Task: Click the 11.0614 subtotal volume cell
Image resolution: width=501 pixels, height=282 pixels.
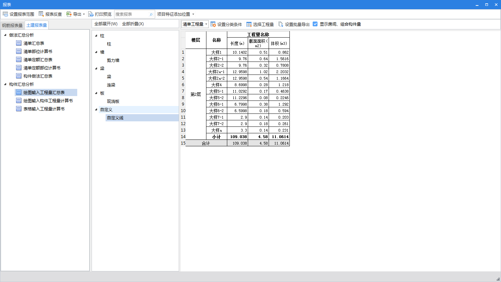Action: click(279, 137)
